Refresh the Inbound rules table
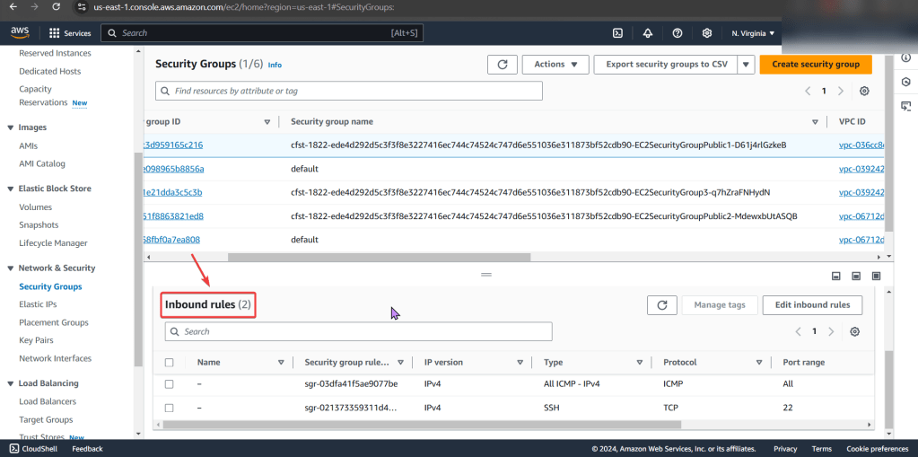This screenshot has width=918, height=457. click(661, 305)
